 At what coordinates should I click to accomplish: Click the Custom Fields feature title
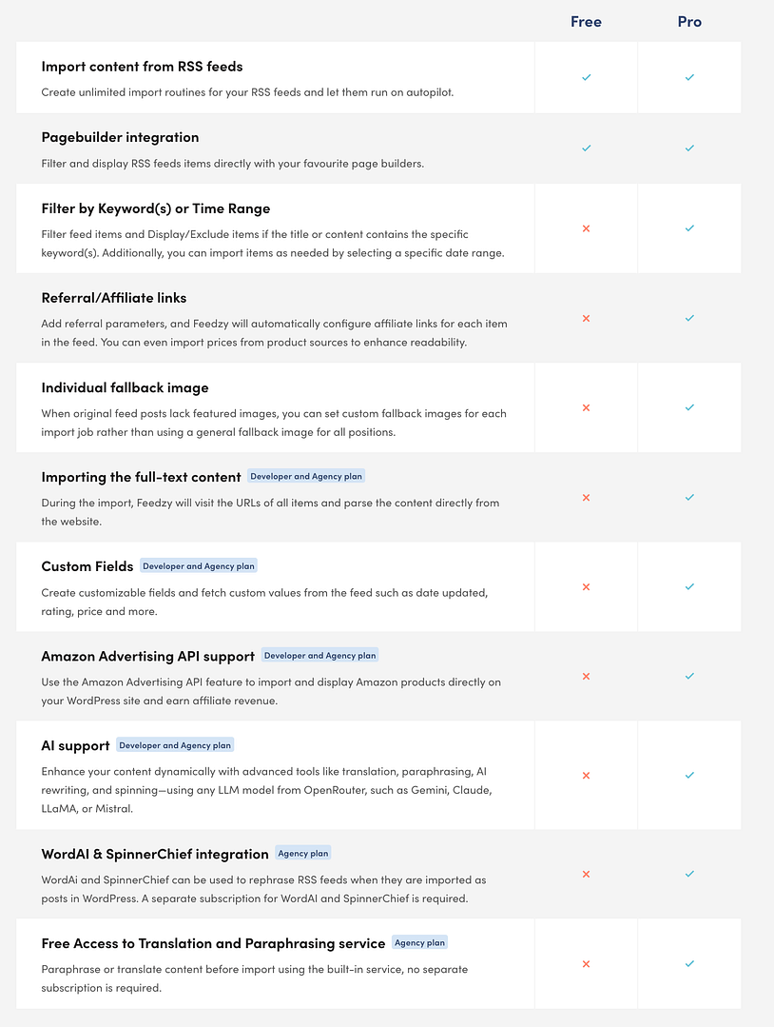(x=87, y=566)
